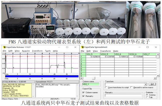
Task: Select the VO2_6 column header
Action: 122,54
